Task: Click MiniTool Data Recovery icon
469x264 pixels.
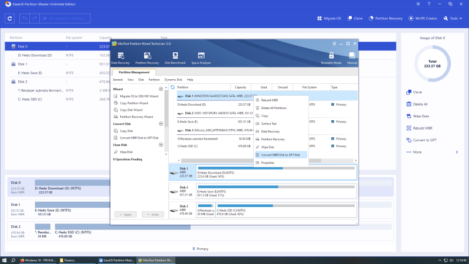Action: coord(121,58)
